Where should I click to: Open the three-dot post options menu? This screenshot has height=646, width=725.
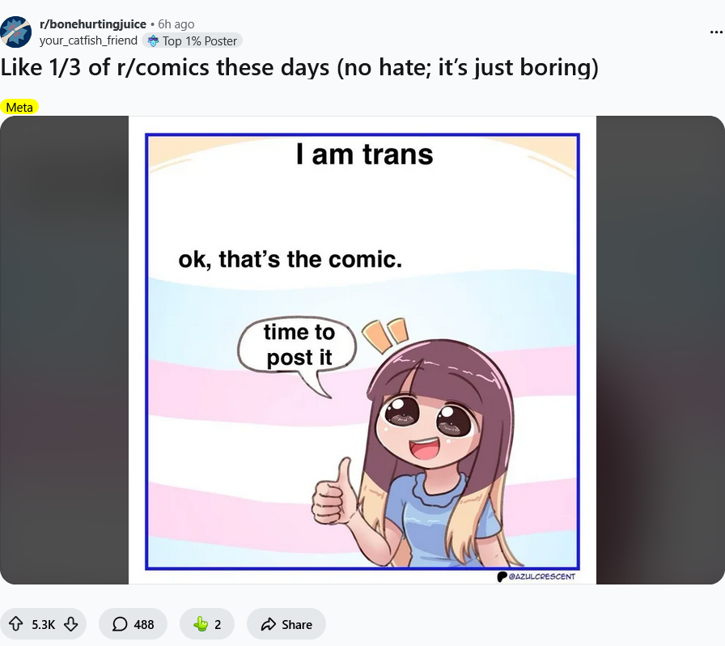tap(715, 32)
